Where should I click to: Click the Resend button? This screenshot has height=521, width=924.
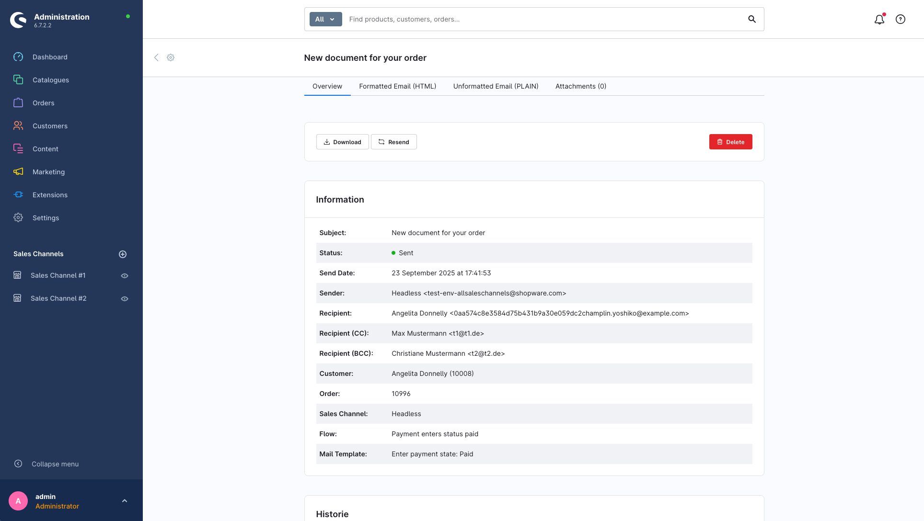pos(393,142)
